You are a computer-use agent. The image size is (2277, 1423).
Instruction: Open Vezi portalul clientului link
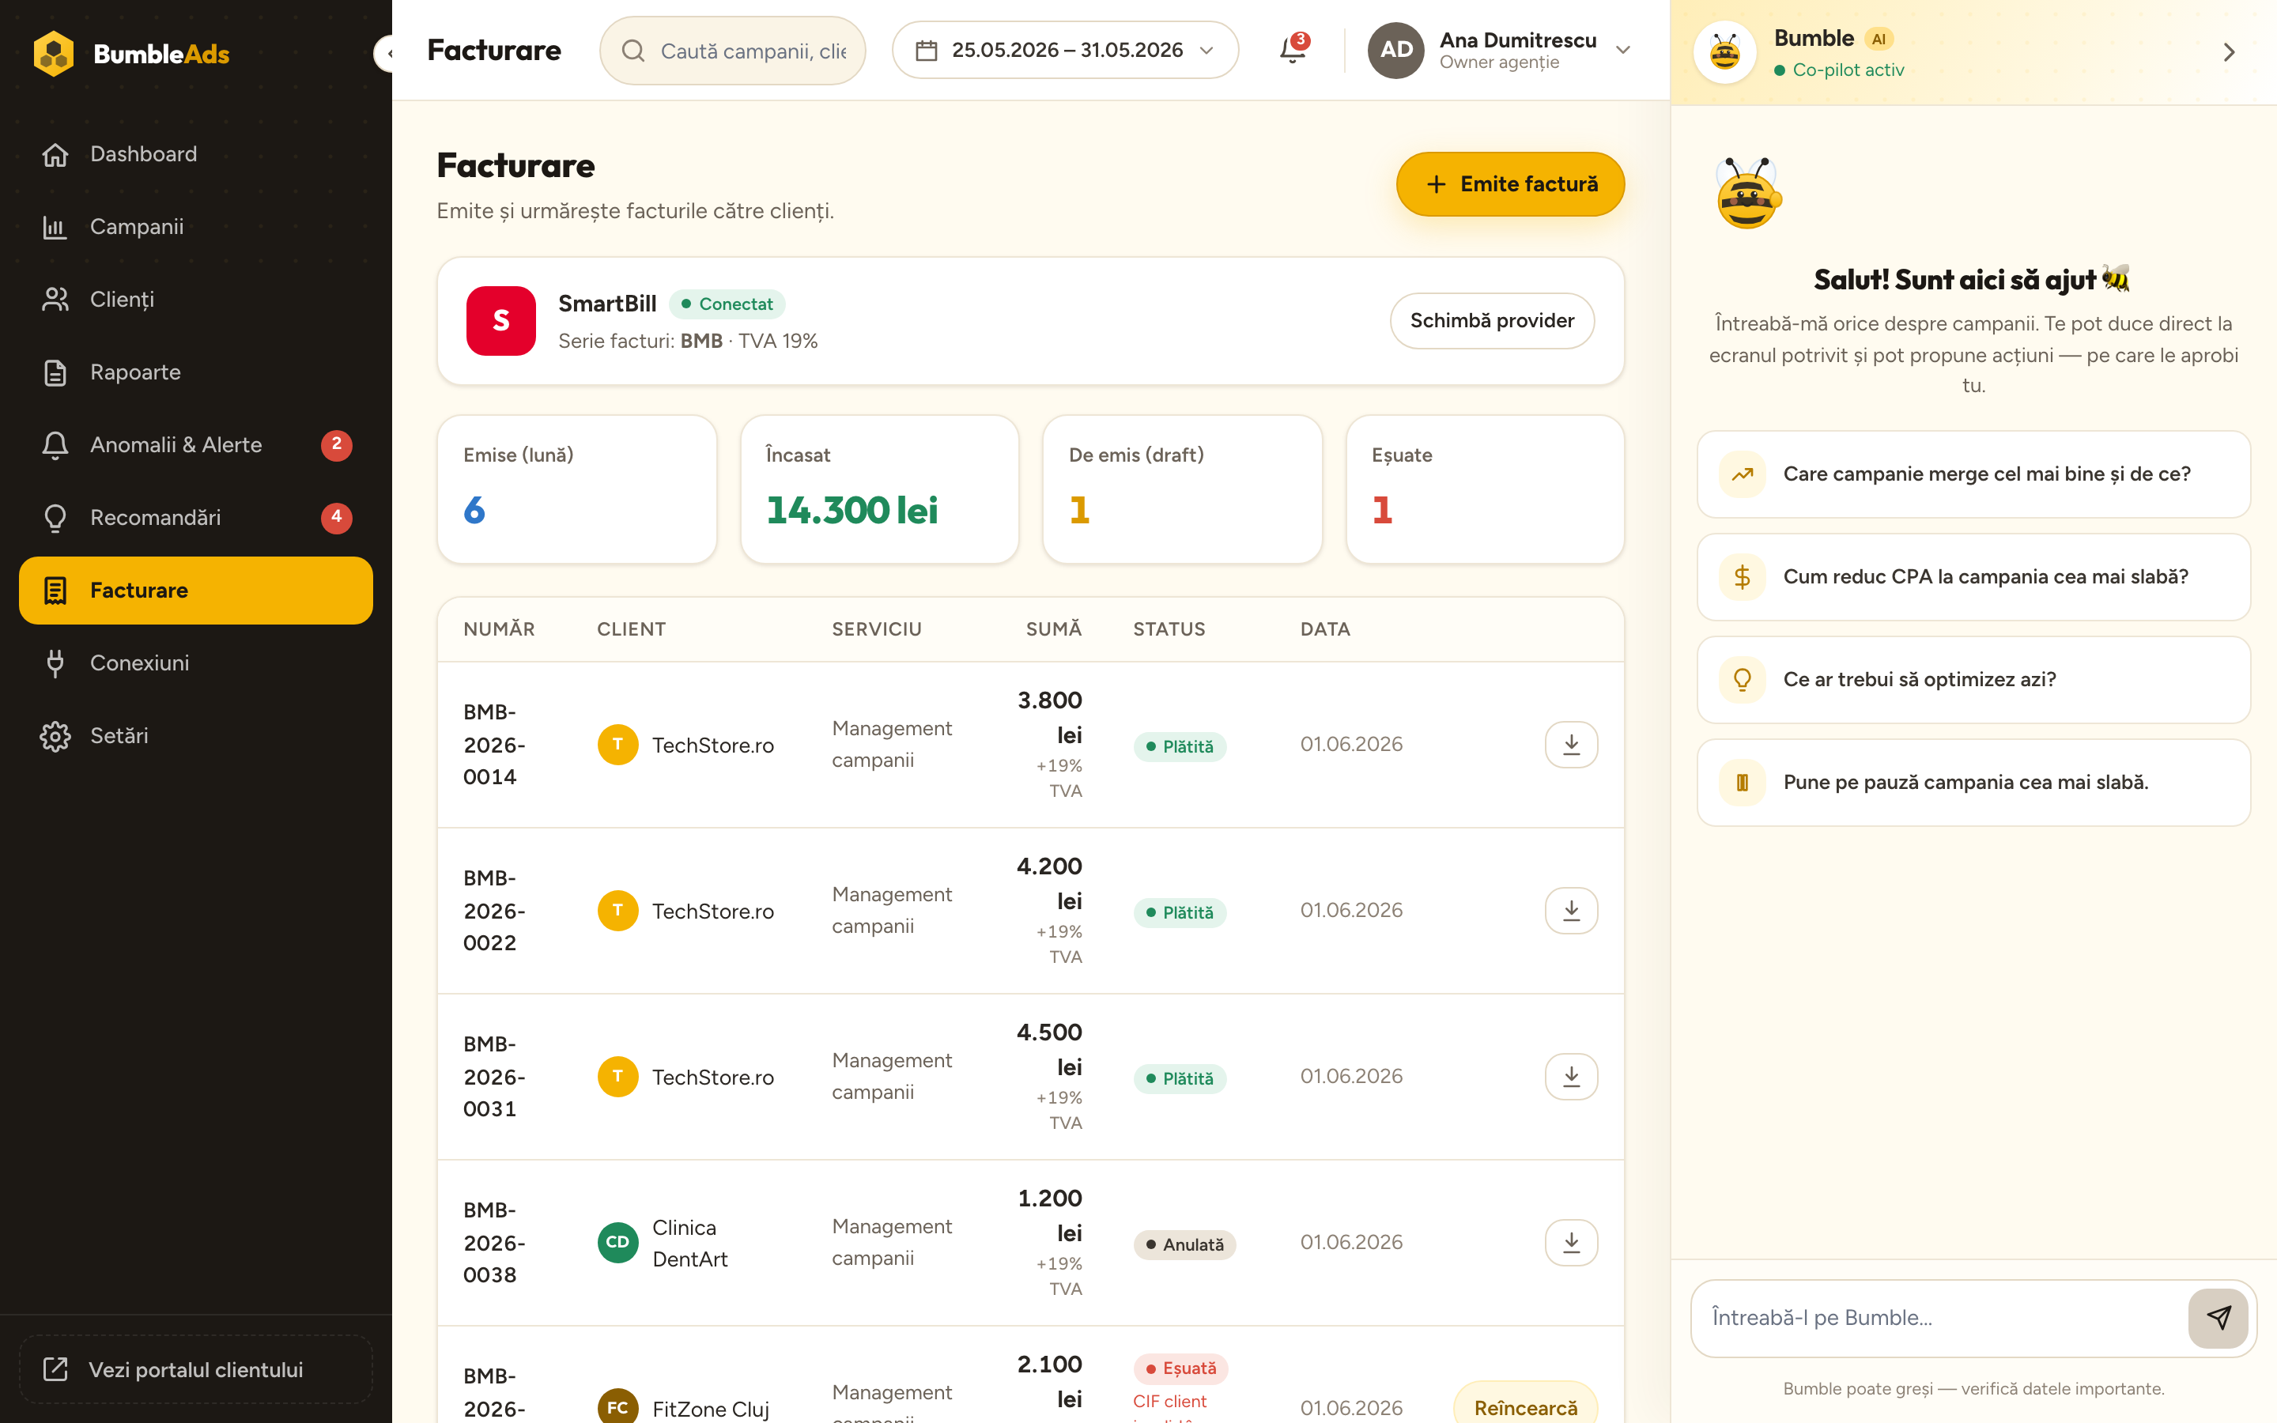coord(196,1369)
